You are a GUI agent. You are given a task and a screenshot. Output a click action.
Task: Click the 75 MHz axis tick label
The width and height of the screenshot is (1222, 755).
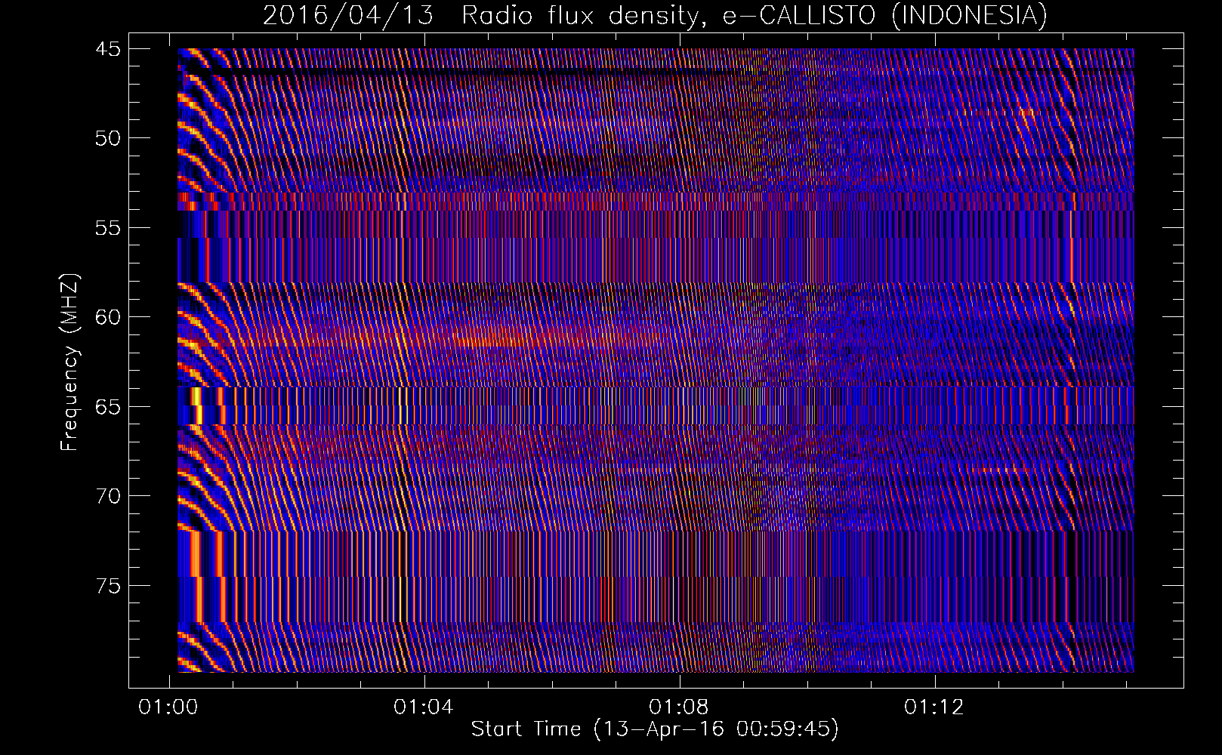click(107, 586)
